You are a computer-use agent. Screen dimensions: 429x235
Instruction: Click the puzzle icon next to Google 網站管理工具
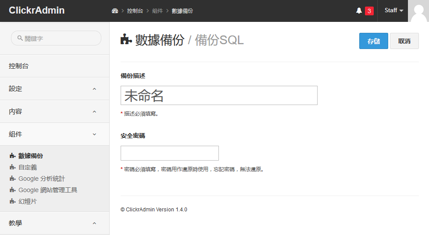13,189
